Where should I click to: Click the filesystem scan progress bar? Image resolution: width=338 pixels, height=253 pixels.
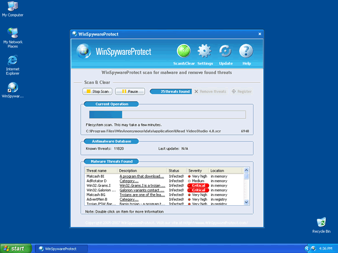(x=167, y=114)
